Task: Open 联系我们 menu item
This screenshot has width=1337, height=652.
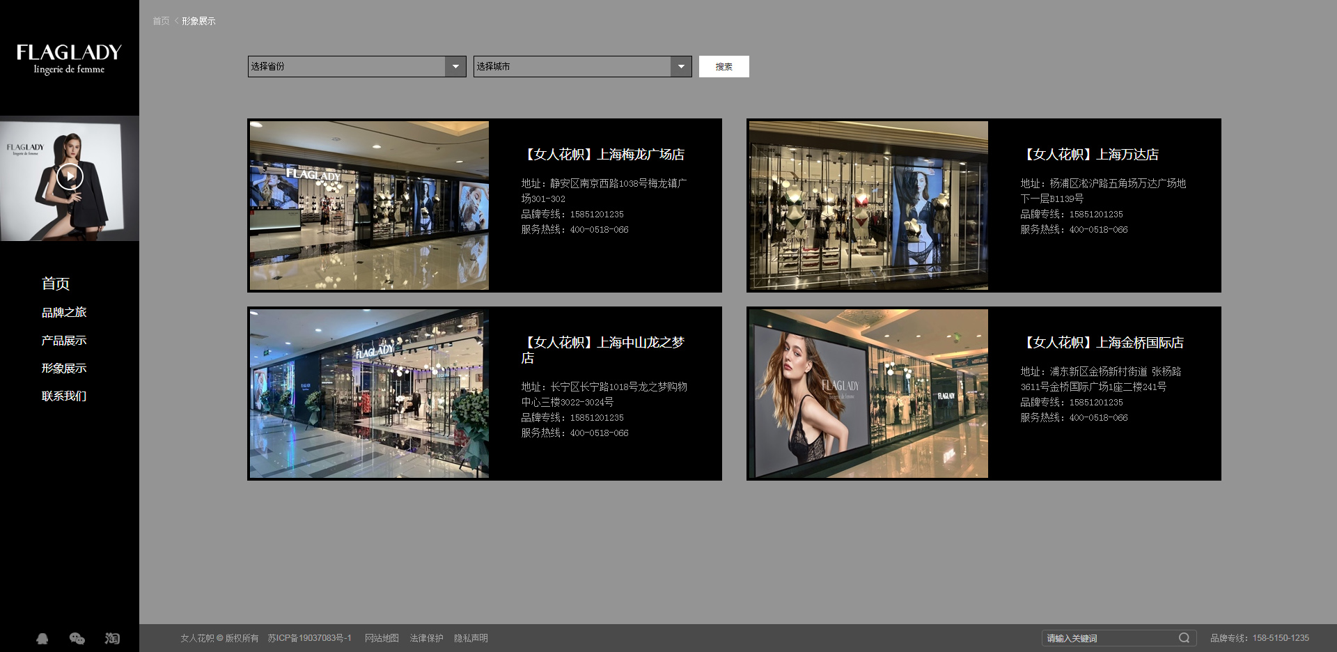Action: tap(64, 396)
